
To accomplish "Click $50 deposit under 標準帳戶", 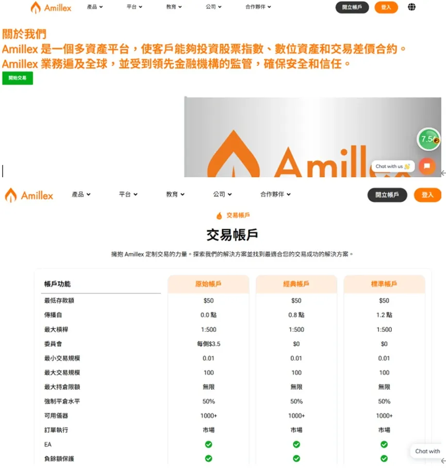I will (x=384, y=300).
